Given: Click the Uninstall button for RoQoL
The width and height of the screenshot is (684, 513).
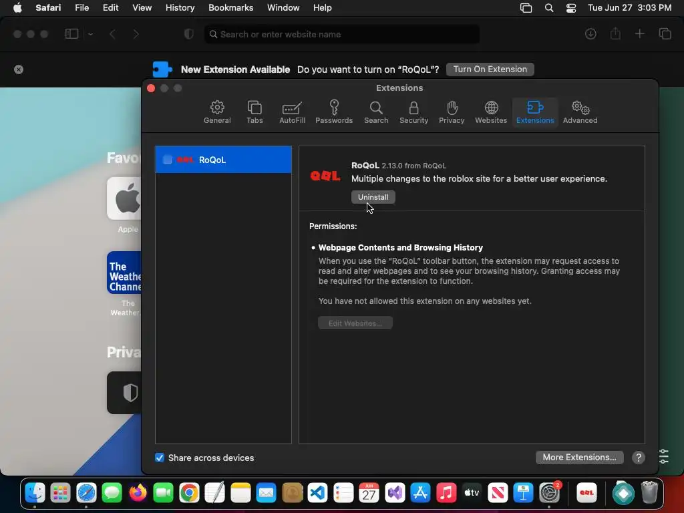Looking at the screenshot, I should [373, 197].
